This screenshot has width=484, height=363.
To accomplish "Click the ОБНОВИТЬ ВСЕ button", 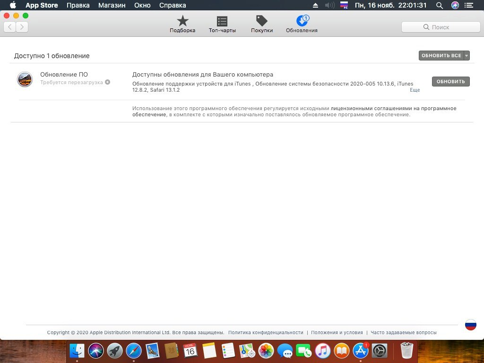I will tap(441, 56).
